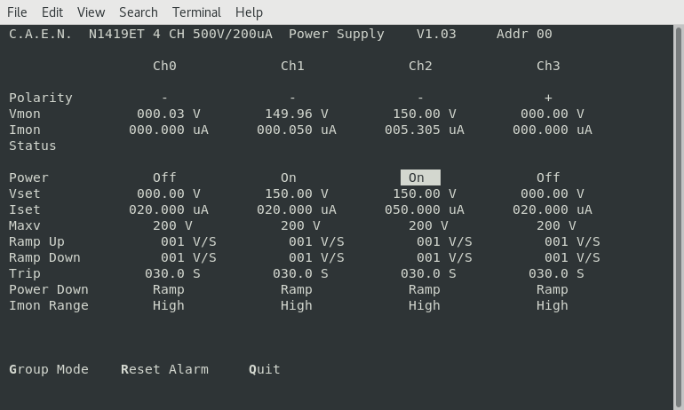Toggle the highlighted Ch2 Power On field
Image resolution: width=684 pixels, height=410 pixels.
(x=419, y=177)
